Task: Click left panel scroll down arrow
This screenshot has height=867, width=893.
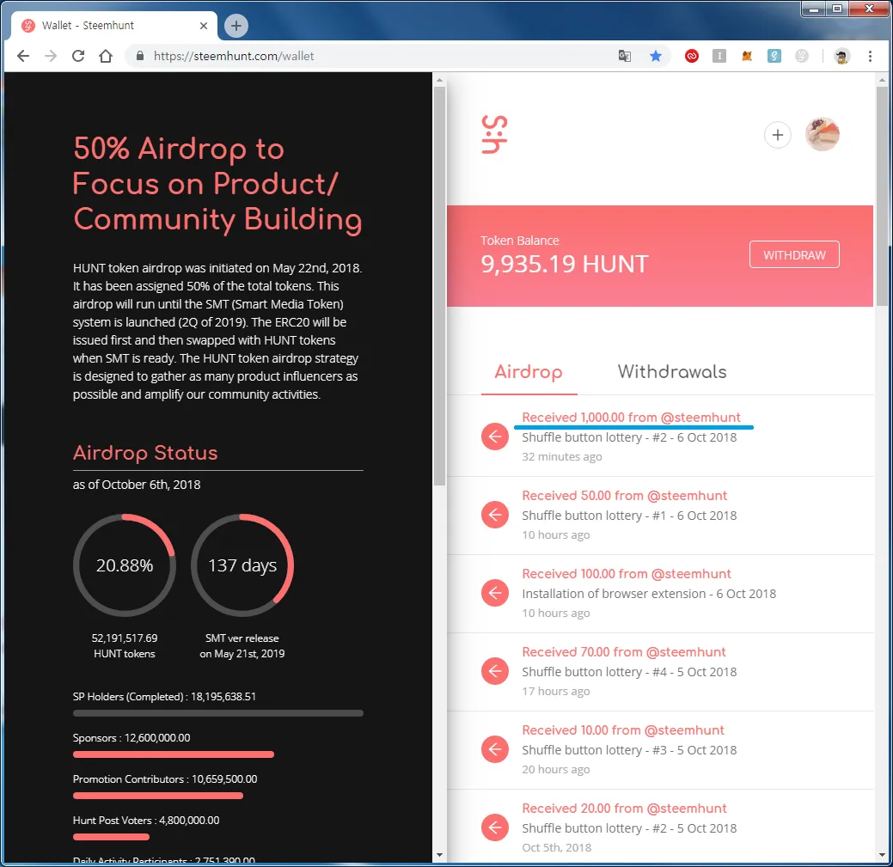Action: tap(439, 855)
